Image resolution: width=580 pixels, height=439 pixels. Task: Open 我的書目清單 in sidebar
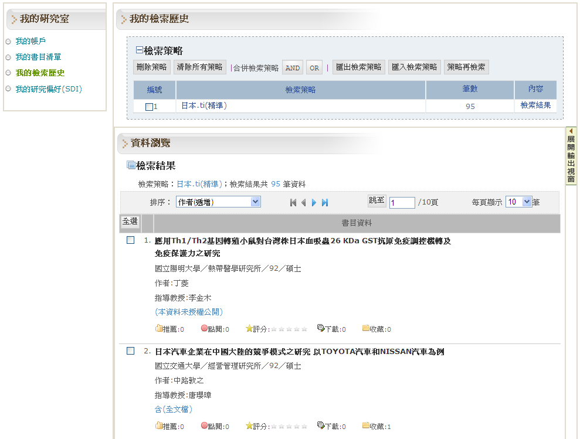[x=38, y=57]
